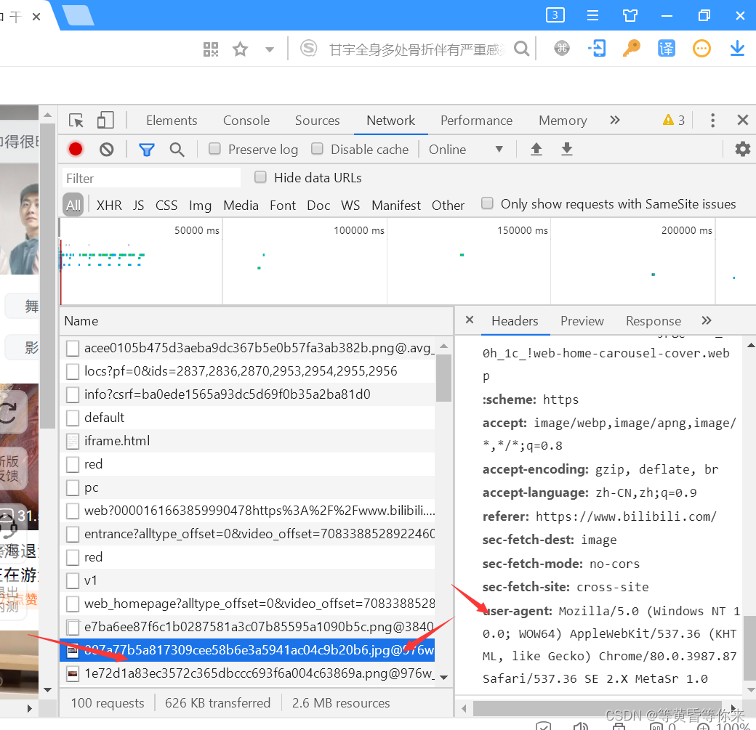Open the Preview tab for the request
The height and width of the screenshot is (730, 756).
coord(582,320)
